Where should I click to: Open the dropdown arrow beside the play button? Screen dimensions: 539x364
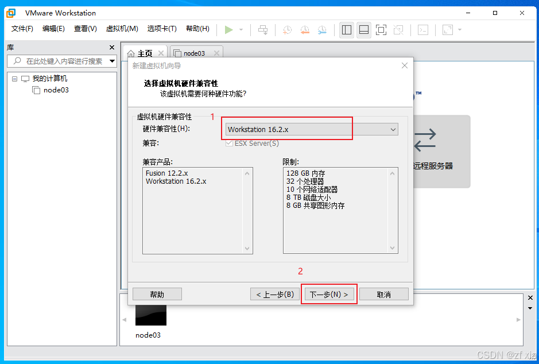[241, 30]
